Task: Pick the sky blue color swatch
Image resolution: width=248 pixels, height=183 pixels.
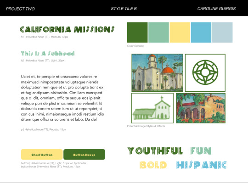Action: coord(201,33)
